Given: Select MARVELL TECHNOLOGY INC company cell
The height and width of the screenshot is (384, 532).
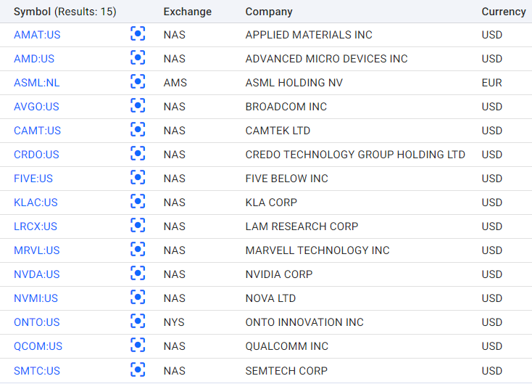Looking at the screenshot, I should pyautogui.click(x=317, y=250).
